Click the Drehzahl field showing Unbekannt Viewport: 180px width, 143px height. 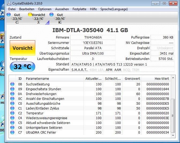tap(163, 48)
